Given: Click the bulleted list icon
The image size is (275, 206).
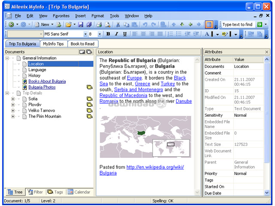Looking at the screenshot, I should [x=179, y=34].
